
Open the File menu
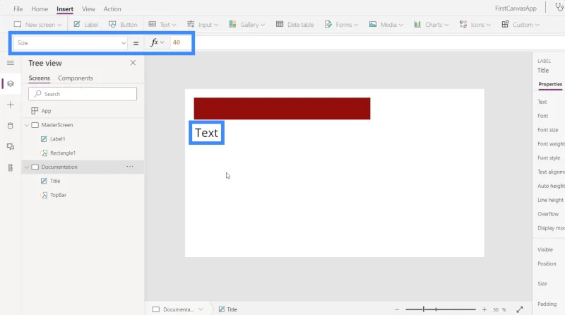pos(18,9)
